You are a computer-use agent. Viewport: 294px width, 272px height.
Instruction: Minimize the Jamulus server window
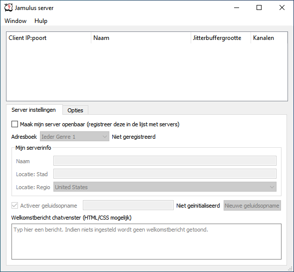[237, 7]
